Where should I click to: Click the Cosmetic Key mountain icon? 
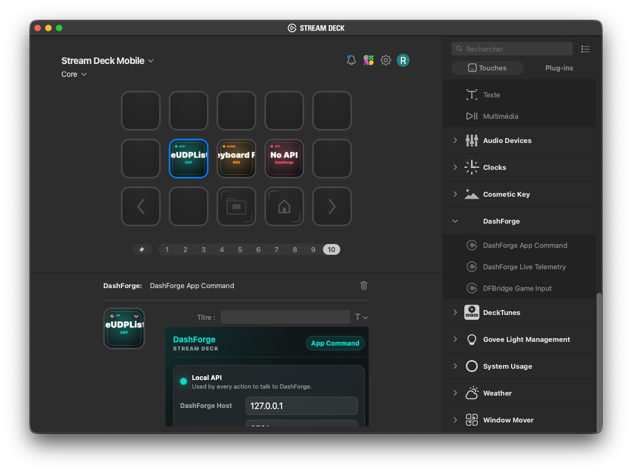tap(472, 195)
